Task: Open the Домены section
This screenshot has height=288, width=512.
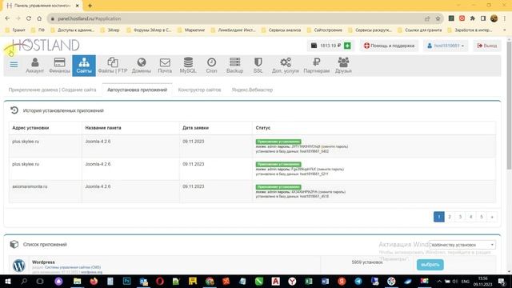Action: (142, 66)
